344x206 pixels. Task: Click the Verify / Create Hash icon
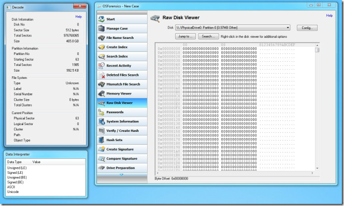pyautogui.click(x=102, y=131)
